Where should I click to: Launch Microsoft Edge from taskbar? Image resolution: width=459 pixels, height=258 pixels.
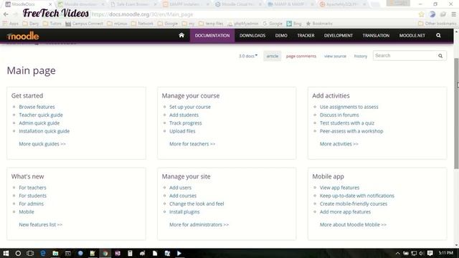pos(43,253)
